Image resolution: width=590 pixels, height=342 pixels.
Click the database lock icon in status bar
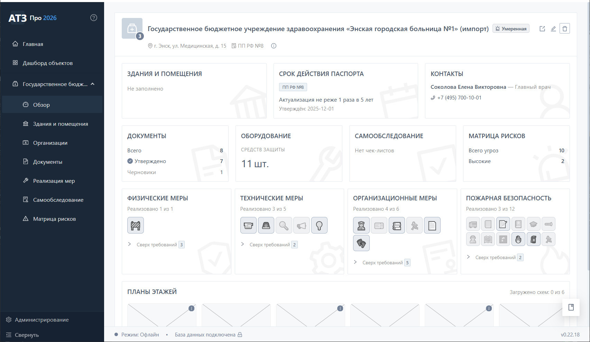point(240,334)
